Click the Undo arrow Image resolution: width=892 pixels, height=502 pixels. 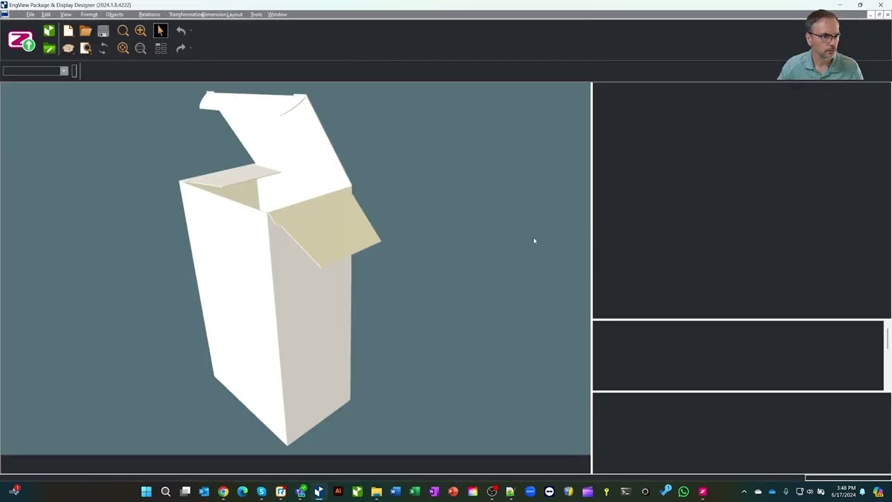pyautogui.click(x=180, y=31)
